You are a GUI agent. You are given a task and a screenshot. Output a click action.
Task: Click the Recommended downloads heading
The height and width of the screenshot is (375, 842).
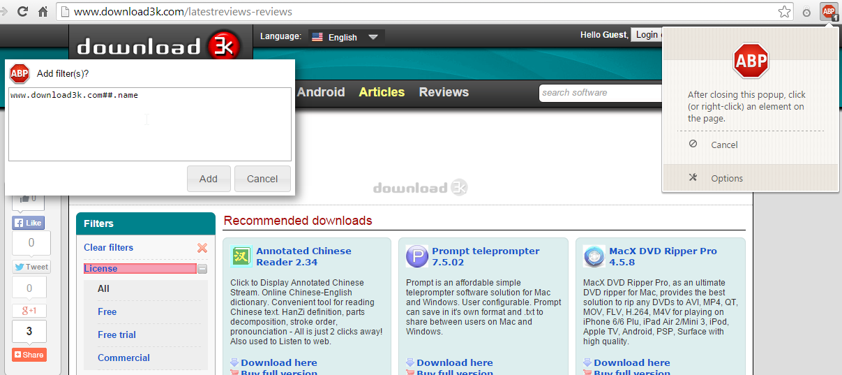[x=298, y=221]
